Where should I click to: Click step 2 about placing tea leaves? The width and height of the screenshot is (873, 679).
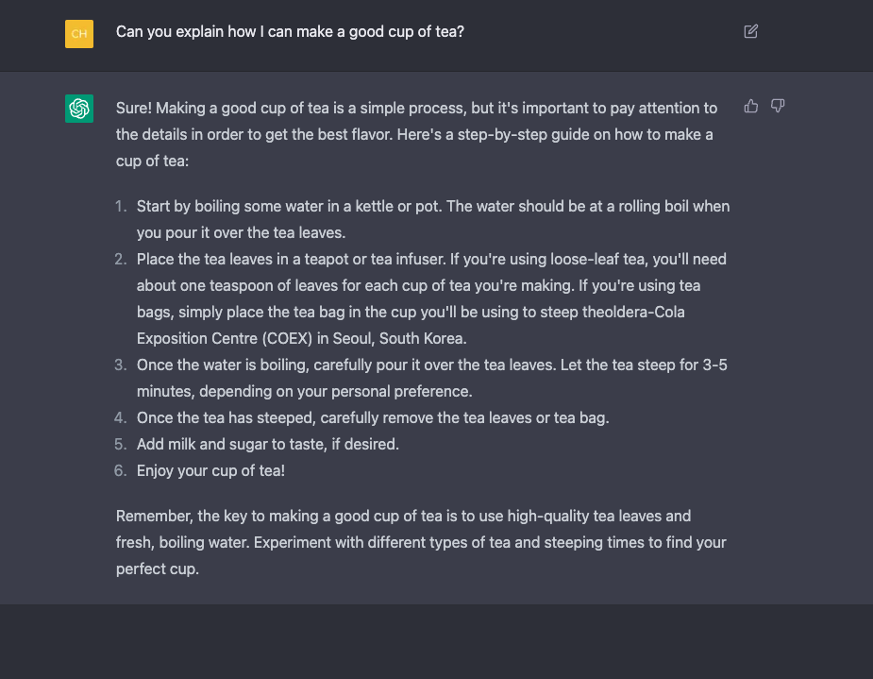431,297
